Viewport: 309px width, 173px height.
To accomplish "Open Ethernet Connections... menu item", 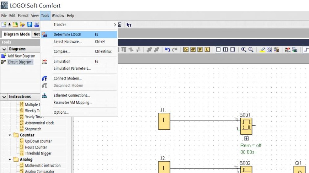I will 79,95.
